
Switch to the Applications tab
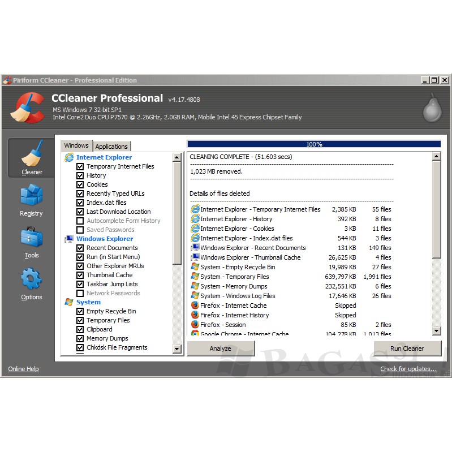111,147
